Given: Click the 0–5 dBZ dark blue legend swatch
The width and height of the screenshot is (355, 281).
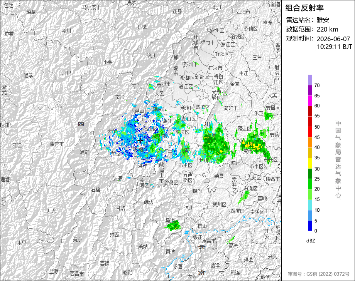Looking at the screenshot, I should pyautogui.click(x=310, y=226).
